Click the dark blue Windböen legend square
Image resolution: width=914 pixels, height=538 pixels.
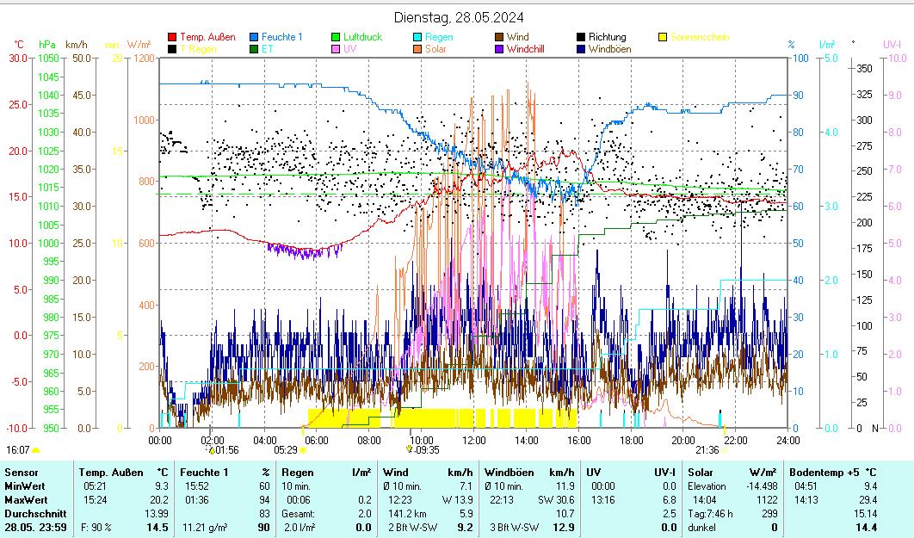(581, 50)
